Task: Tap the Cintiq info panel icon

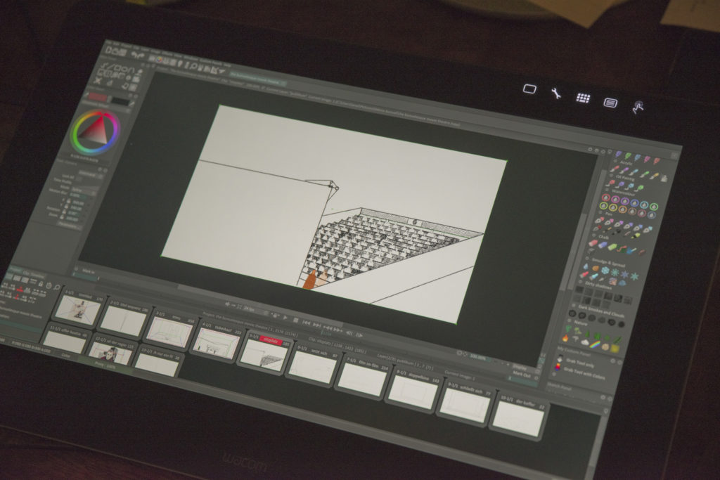Action: [x=610, y=103]
